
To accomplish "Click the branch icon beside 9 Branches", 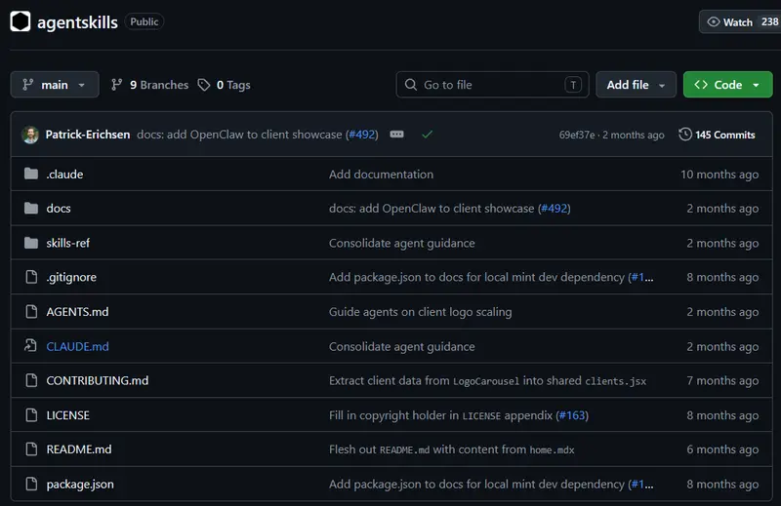I will 116,85.
